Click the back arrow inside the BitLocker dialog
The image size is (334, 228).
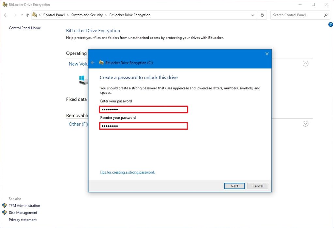(93, 63)
